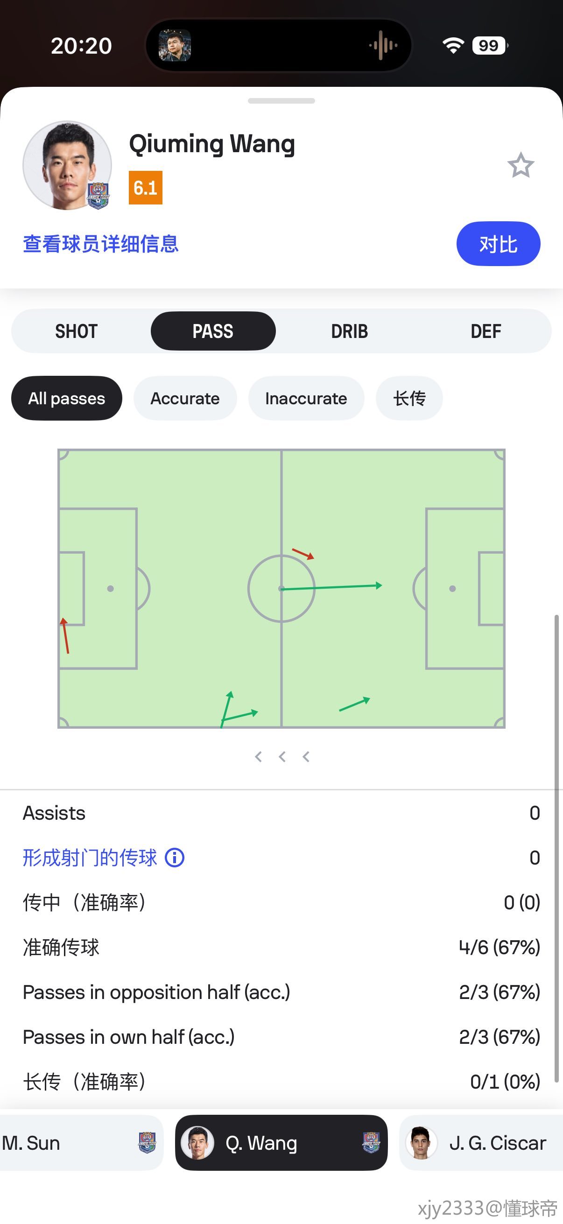Select the Accurate passes filter
Screen dimensions: 563x1224
click(x=185, y=398)
